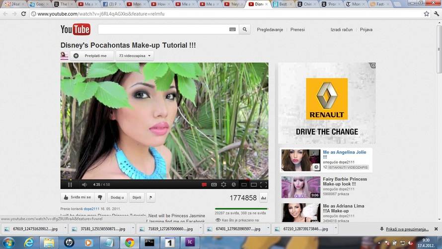Subscribe with 'Pretplati me' button
Viewport: 442px width, 249px height.
pyautogui.click(x=92, y=56)
